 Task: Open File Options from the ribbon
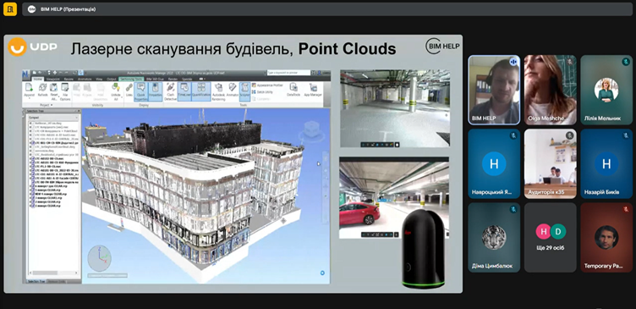click(x=65, y=88)
